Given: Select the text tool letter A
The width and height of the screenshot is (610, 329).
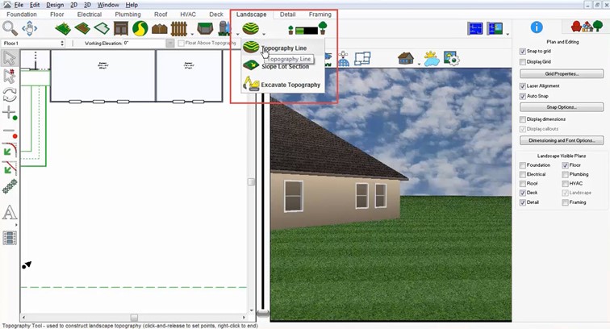Looking at the screenshot, I should 10,213.
